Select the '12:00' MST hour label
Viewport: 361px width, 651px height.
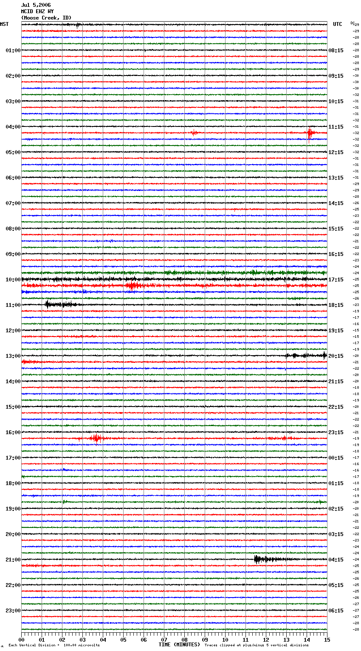point(13,331)
